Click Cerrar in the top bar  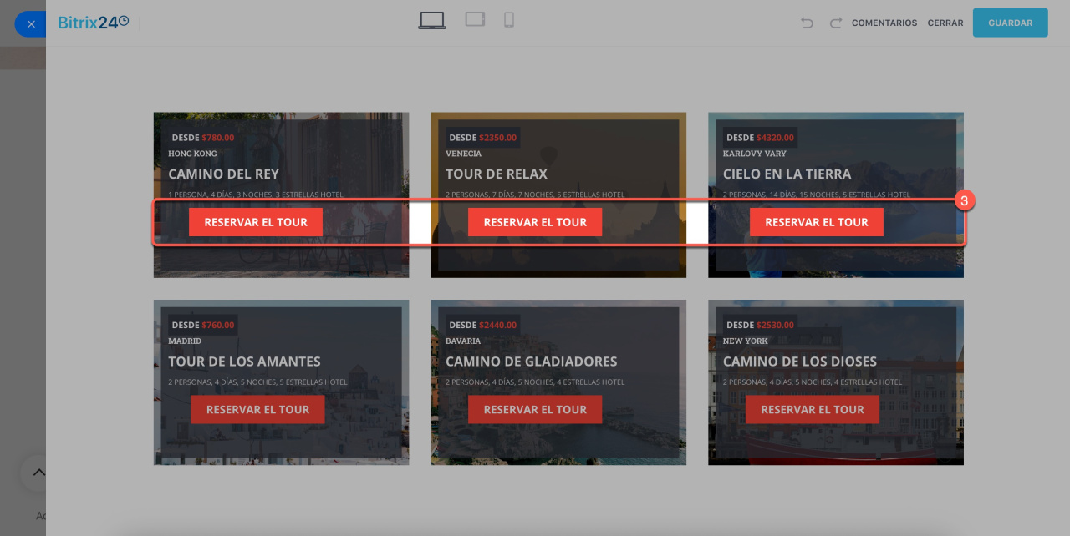[x=945, y=23]
